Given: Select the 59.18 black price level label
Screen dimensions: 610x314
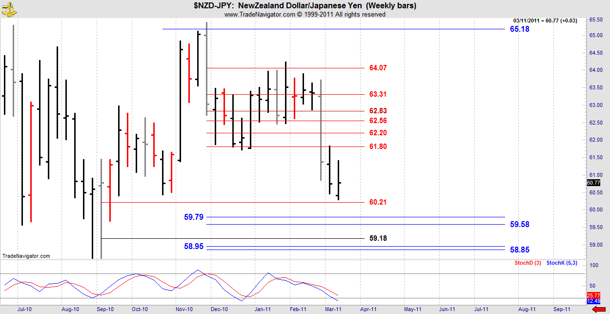Looking at the screenshot, I should pos(378,238).
